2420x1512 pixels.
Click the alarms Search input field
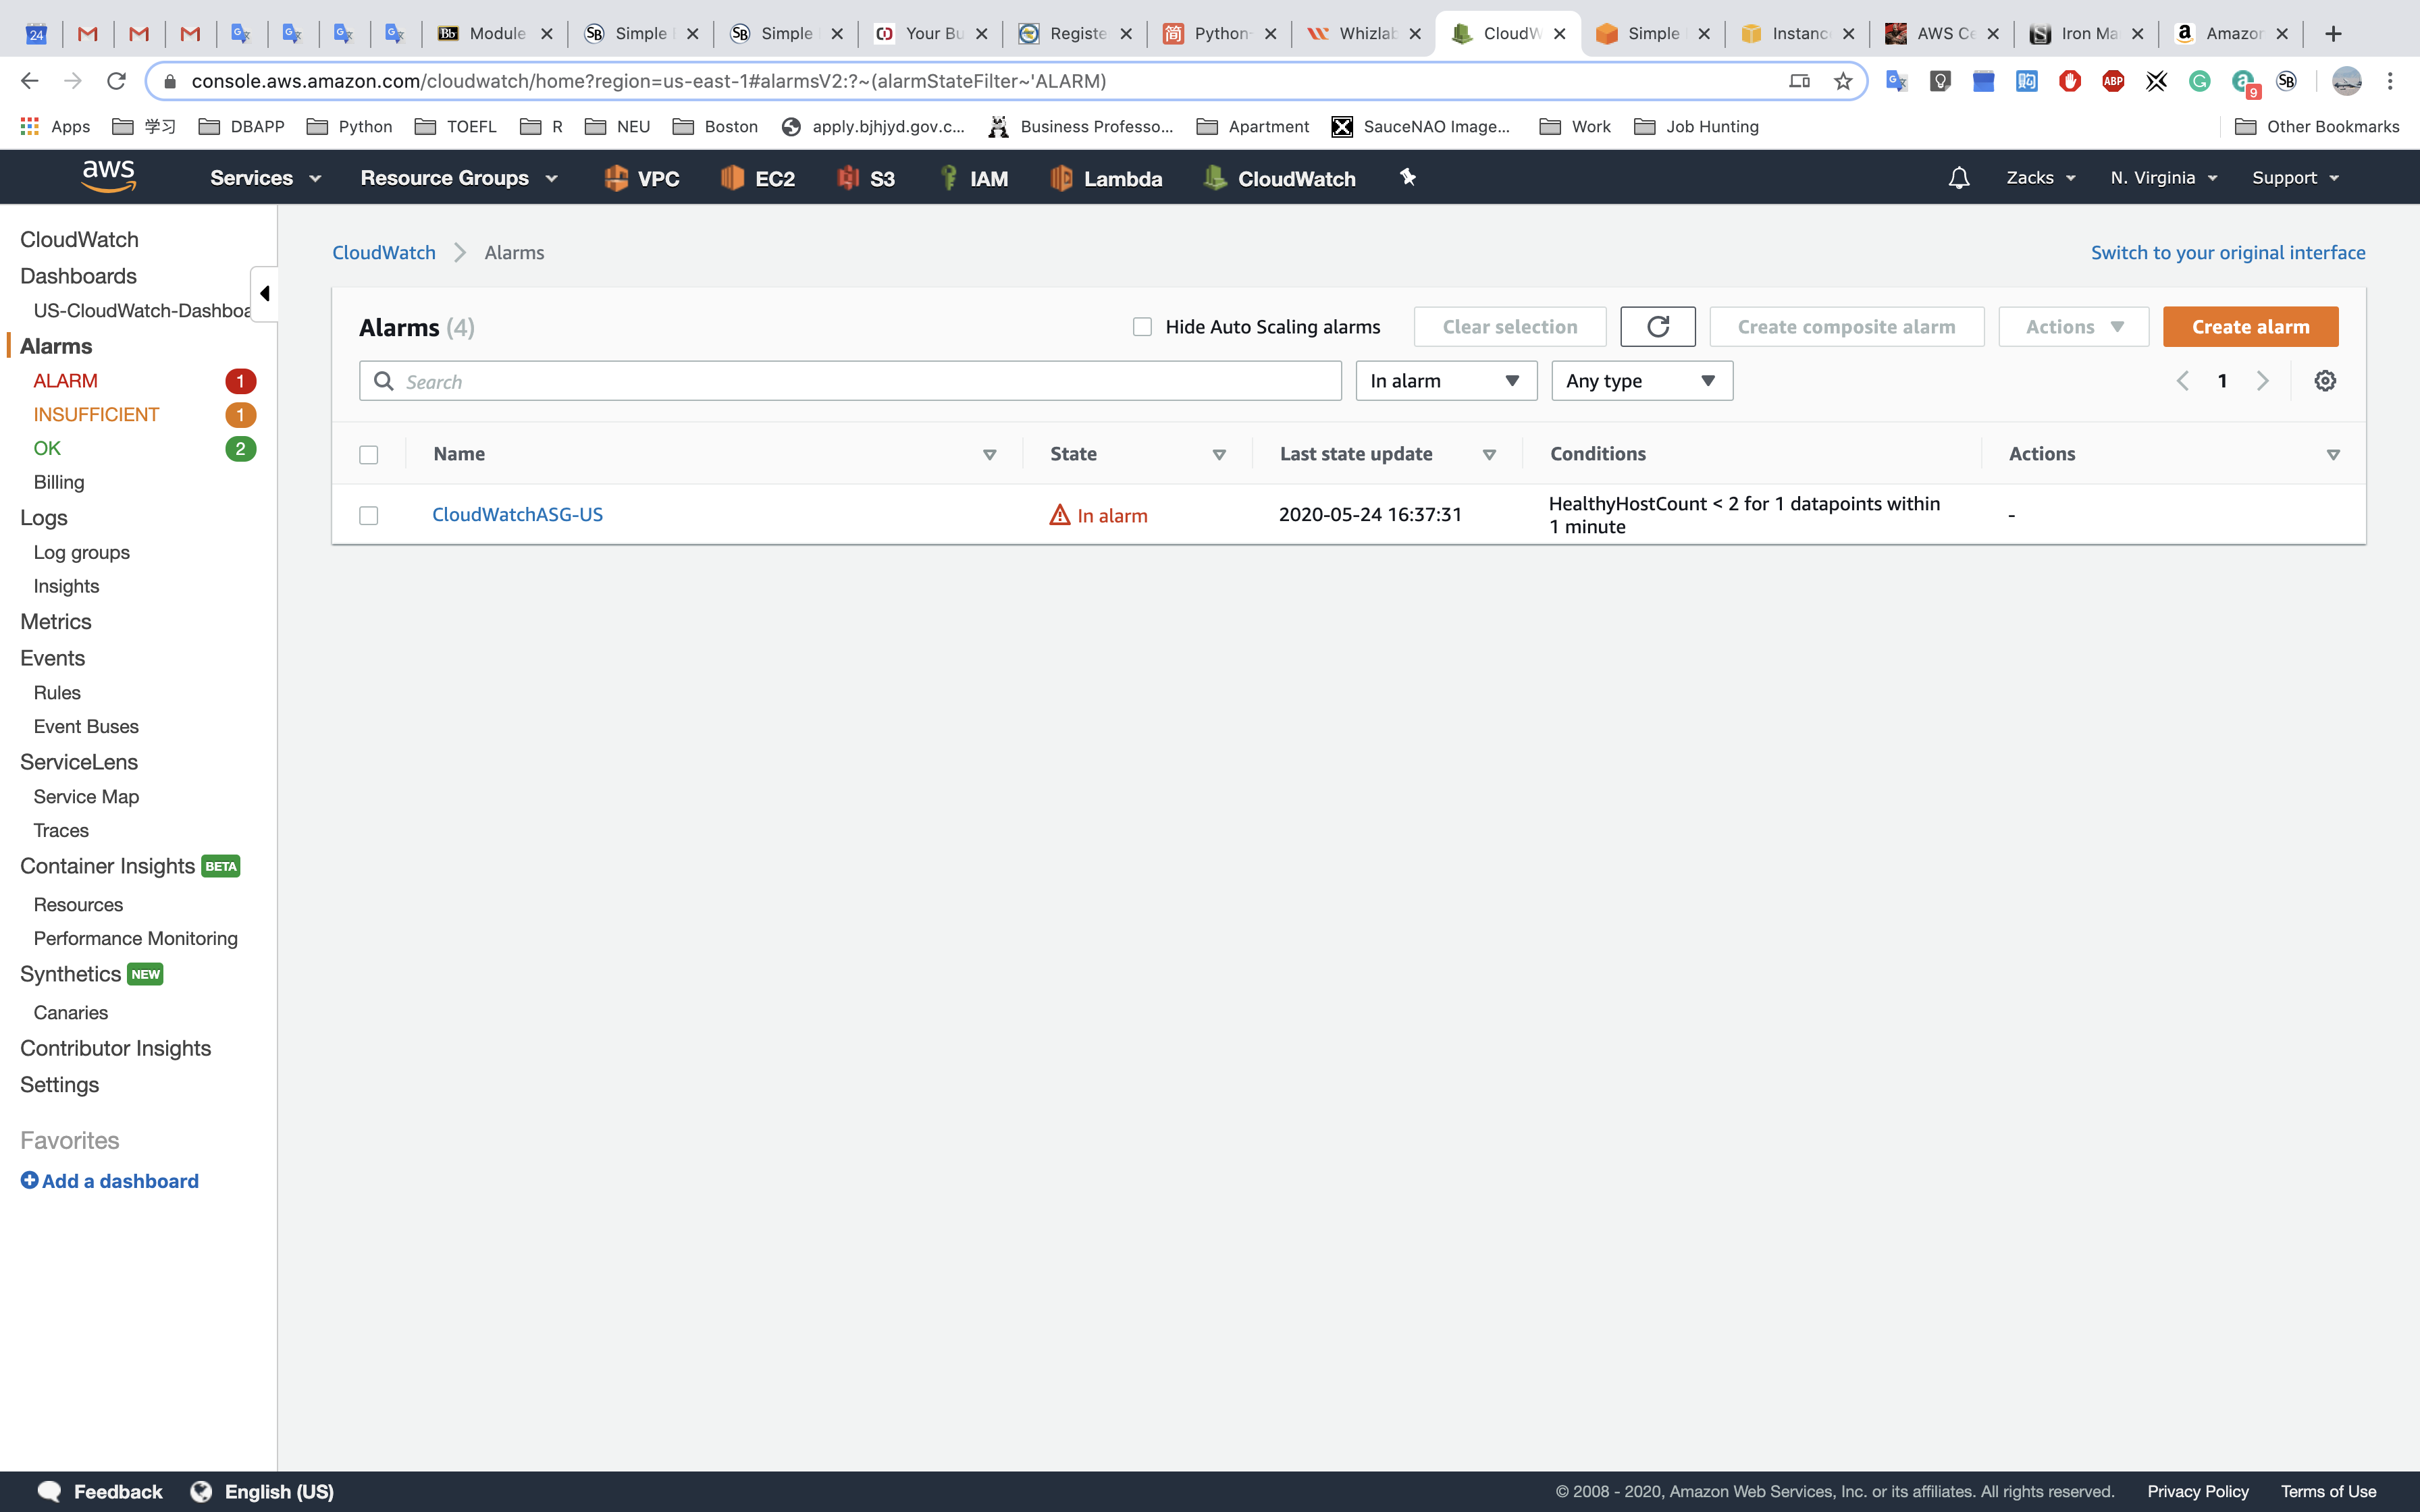(x=850, y=382)
